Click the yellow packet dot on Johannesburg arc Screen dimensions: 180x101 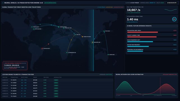pos(71,40)
